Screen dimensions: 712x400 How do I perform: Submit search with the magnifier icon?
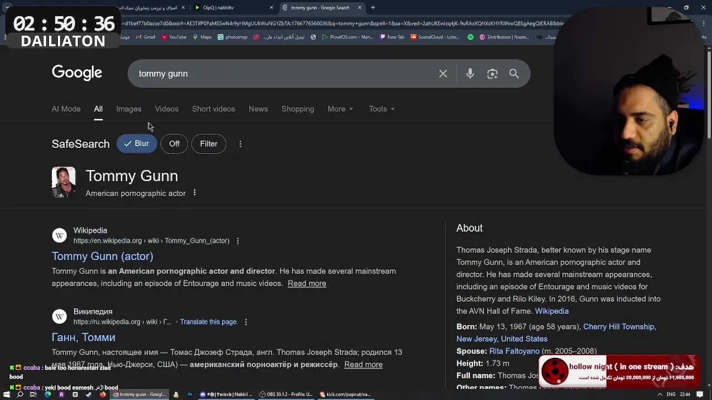coord(514,73)
